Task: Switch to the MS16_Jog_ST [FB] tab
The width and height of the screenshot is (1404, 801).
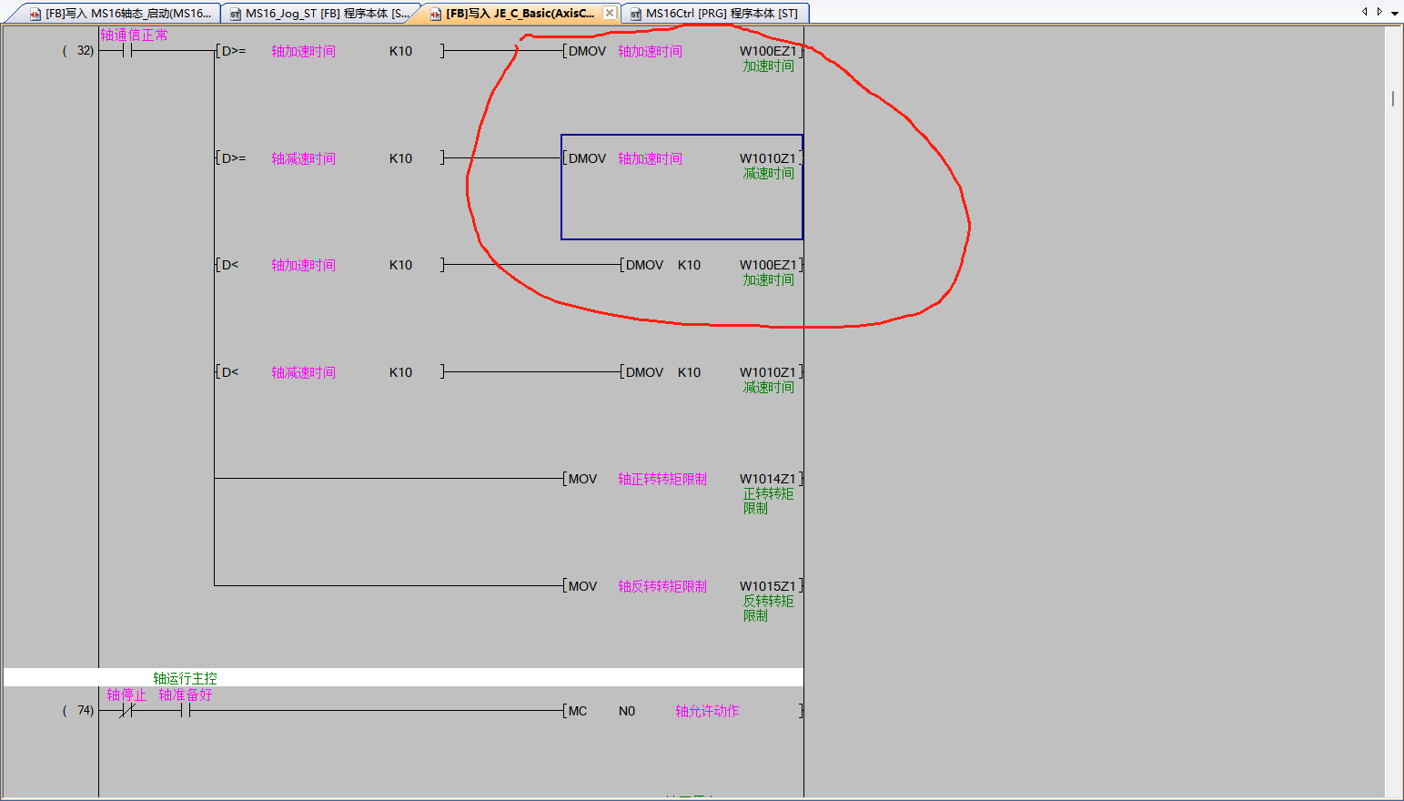Action: click(318, 14)
